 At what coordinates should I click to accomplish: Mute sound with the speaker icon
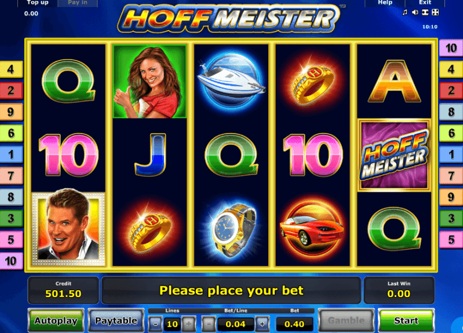point(415,12)
